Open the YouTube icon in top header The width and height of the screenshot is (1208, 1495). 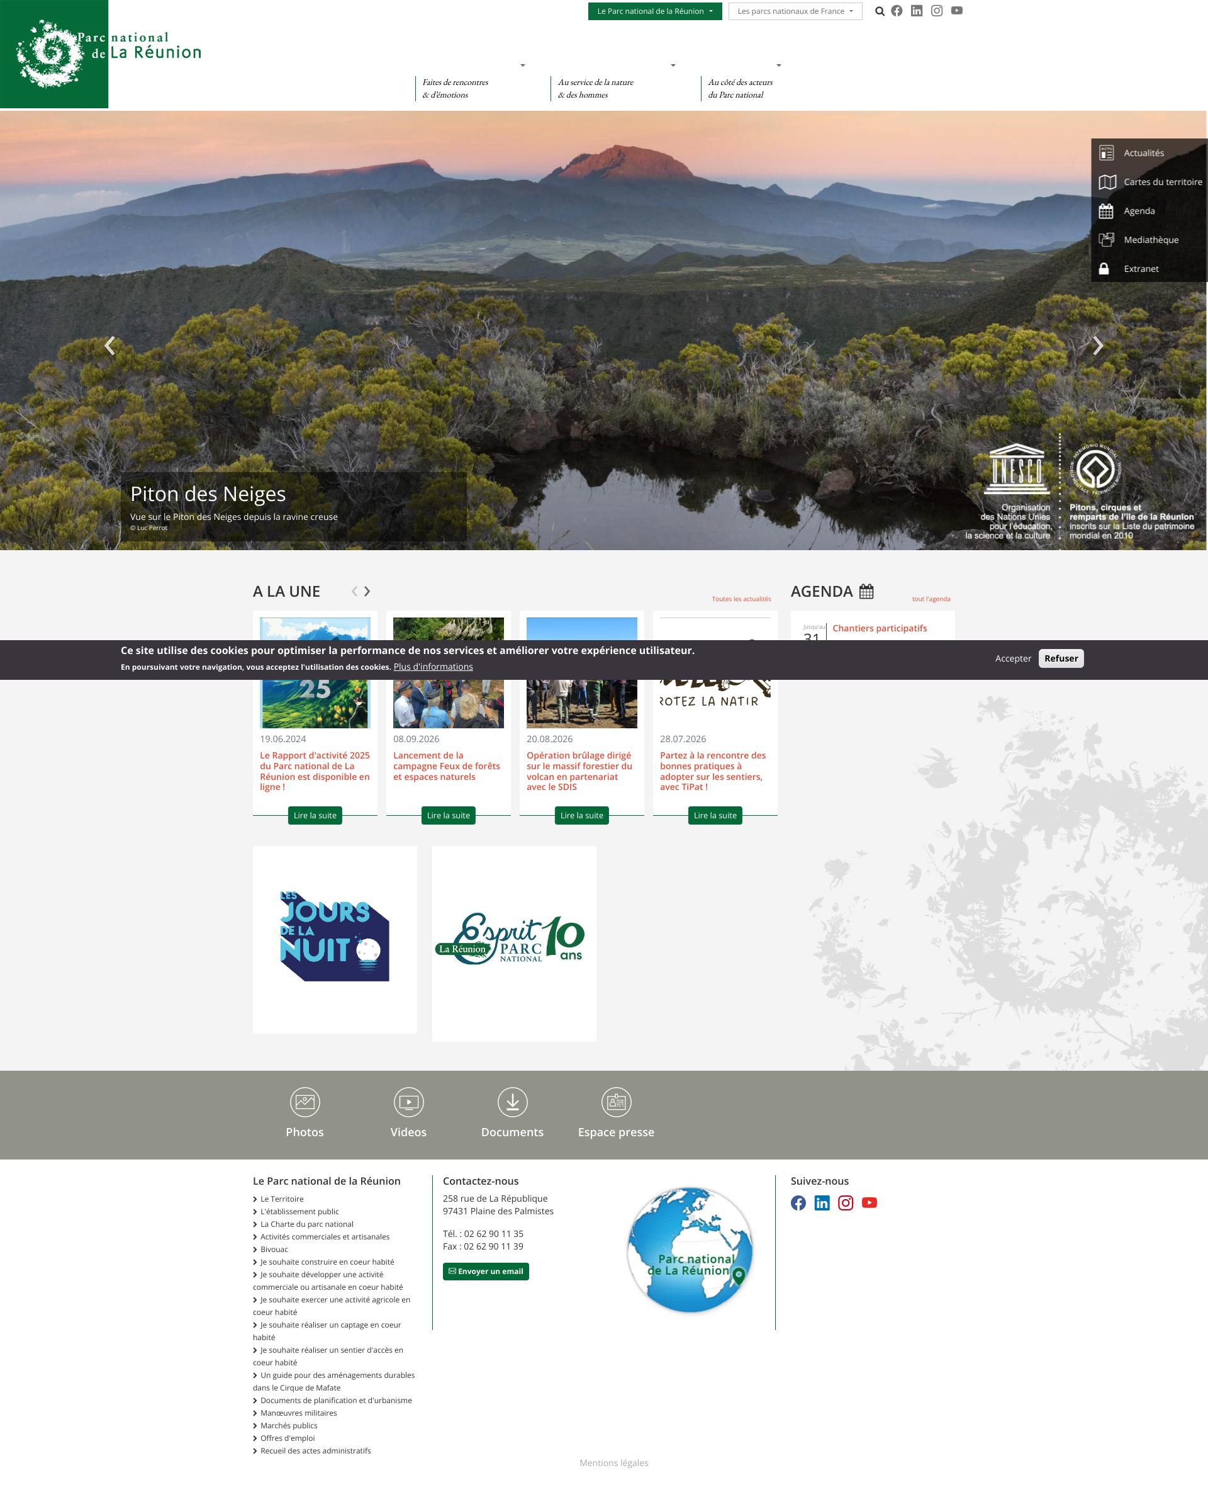(x=957, y=11)
